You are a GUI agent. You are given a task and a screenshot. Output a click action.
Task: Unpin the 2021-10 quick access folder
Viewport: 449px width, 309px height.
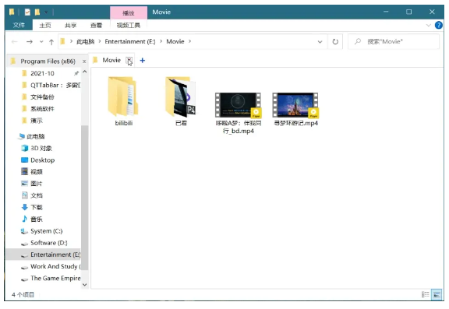click(x=76, y=73)
